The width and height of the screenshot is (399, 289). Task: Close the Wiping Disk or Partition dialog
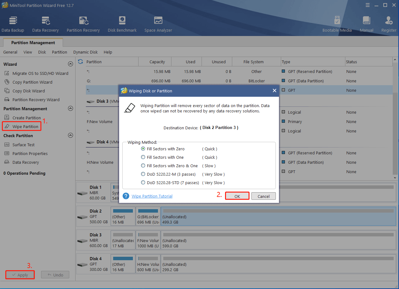click(274, 91)
